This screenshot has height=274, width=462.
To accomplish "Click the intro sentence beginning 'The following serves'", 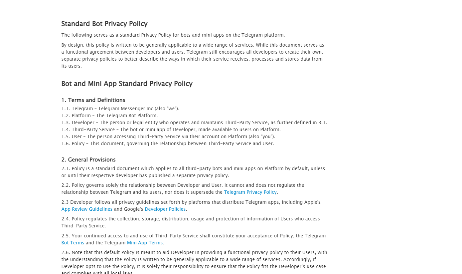I will pyautogui.click(x=173, y=35).
